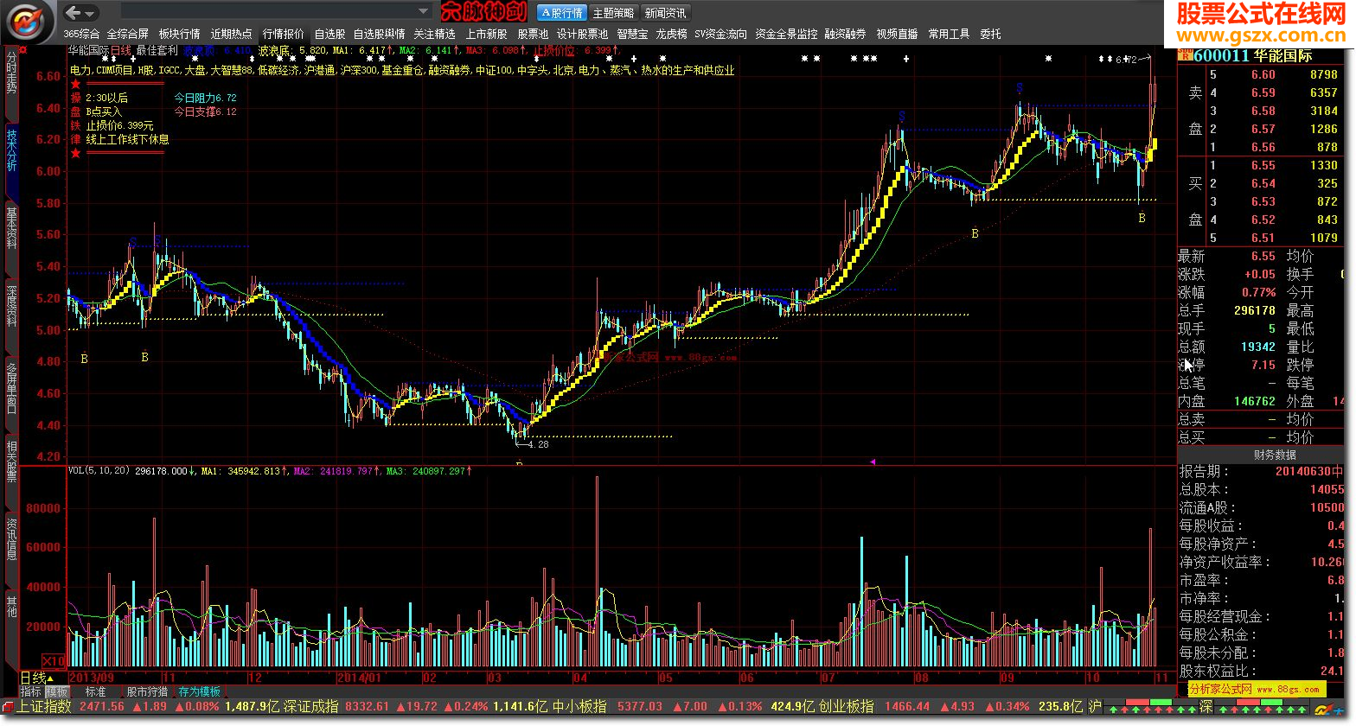The height and width of the screenshot is (726, 1356).
Task: Click the magenta triangle marker above 财务数据
Action: pos(873,463)
